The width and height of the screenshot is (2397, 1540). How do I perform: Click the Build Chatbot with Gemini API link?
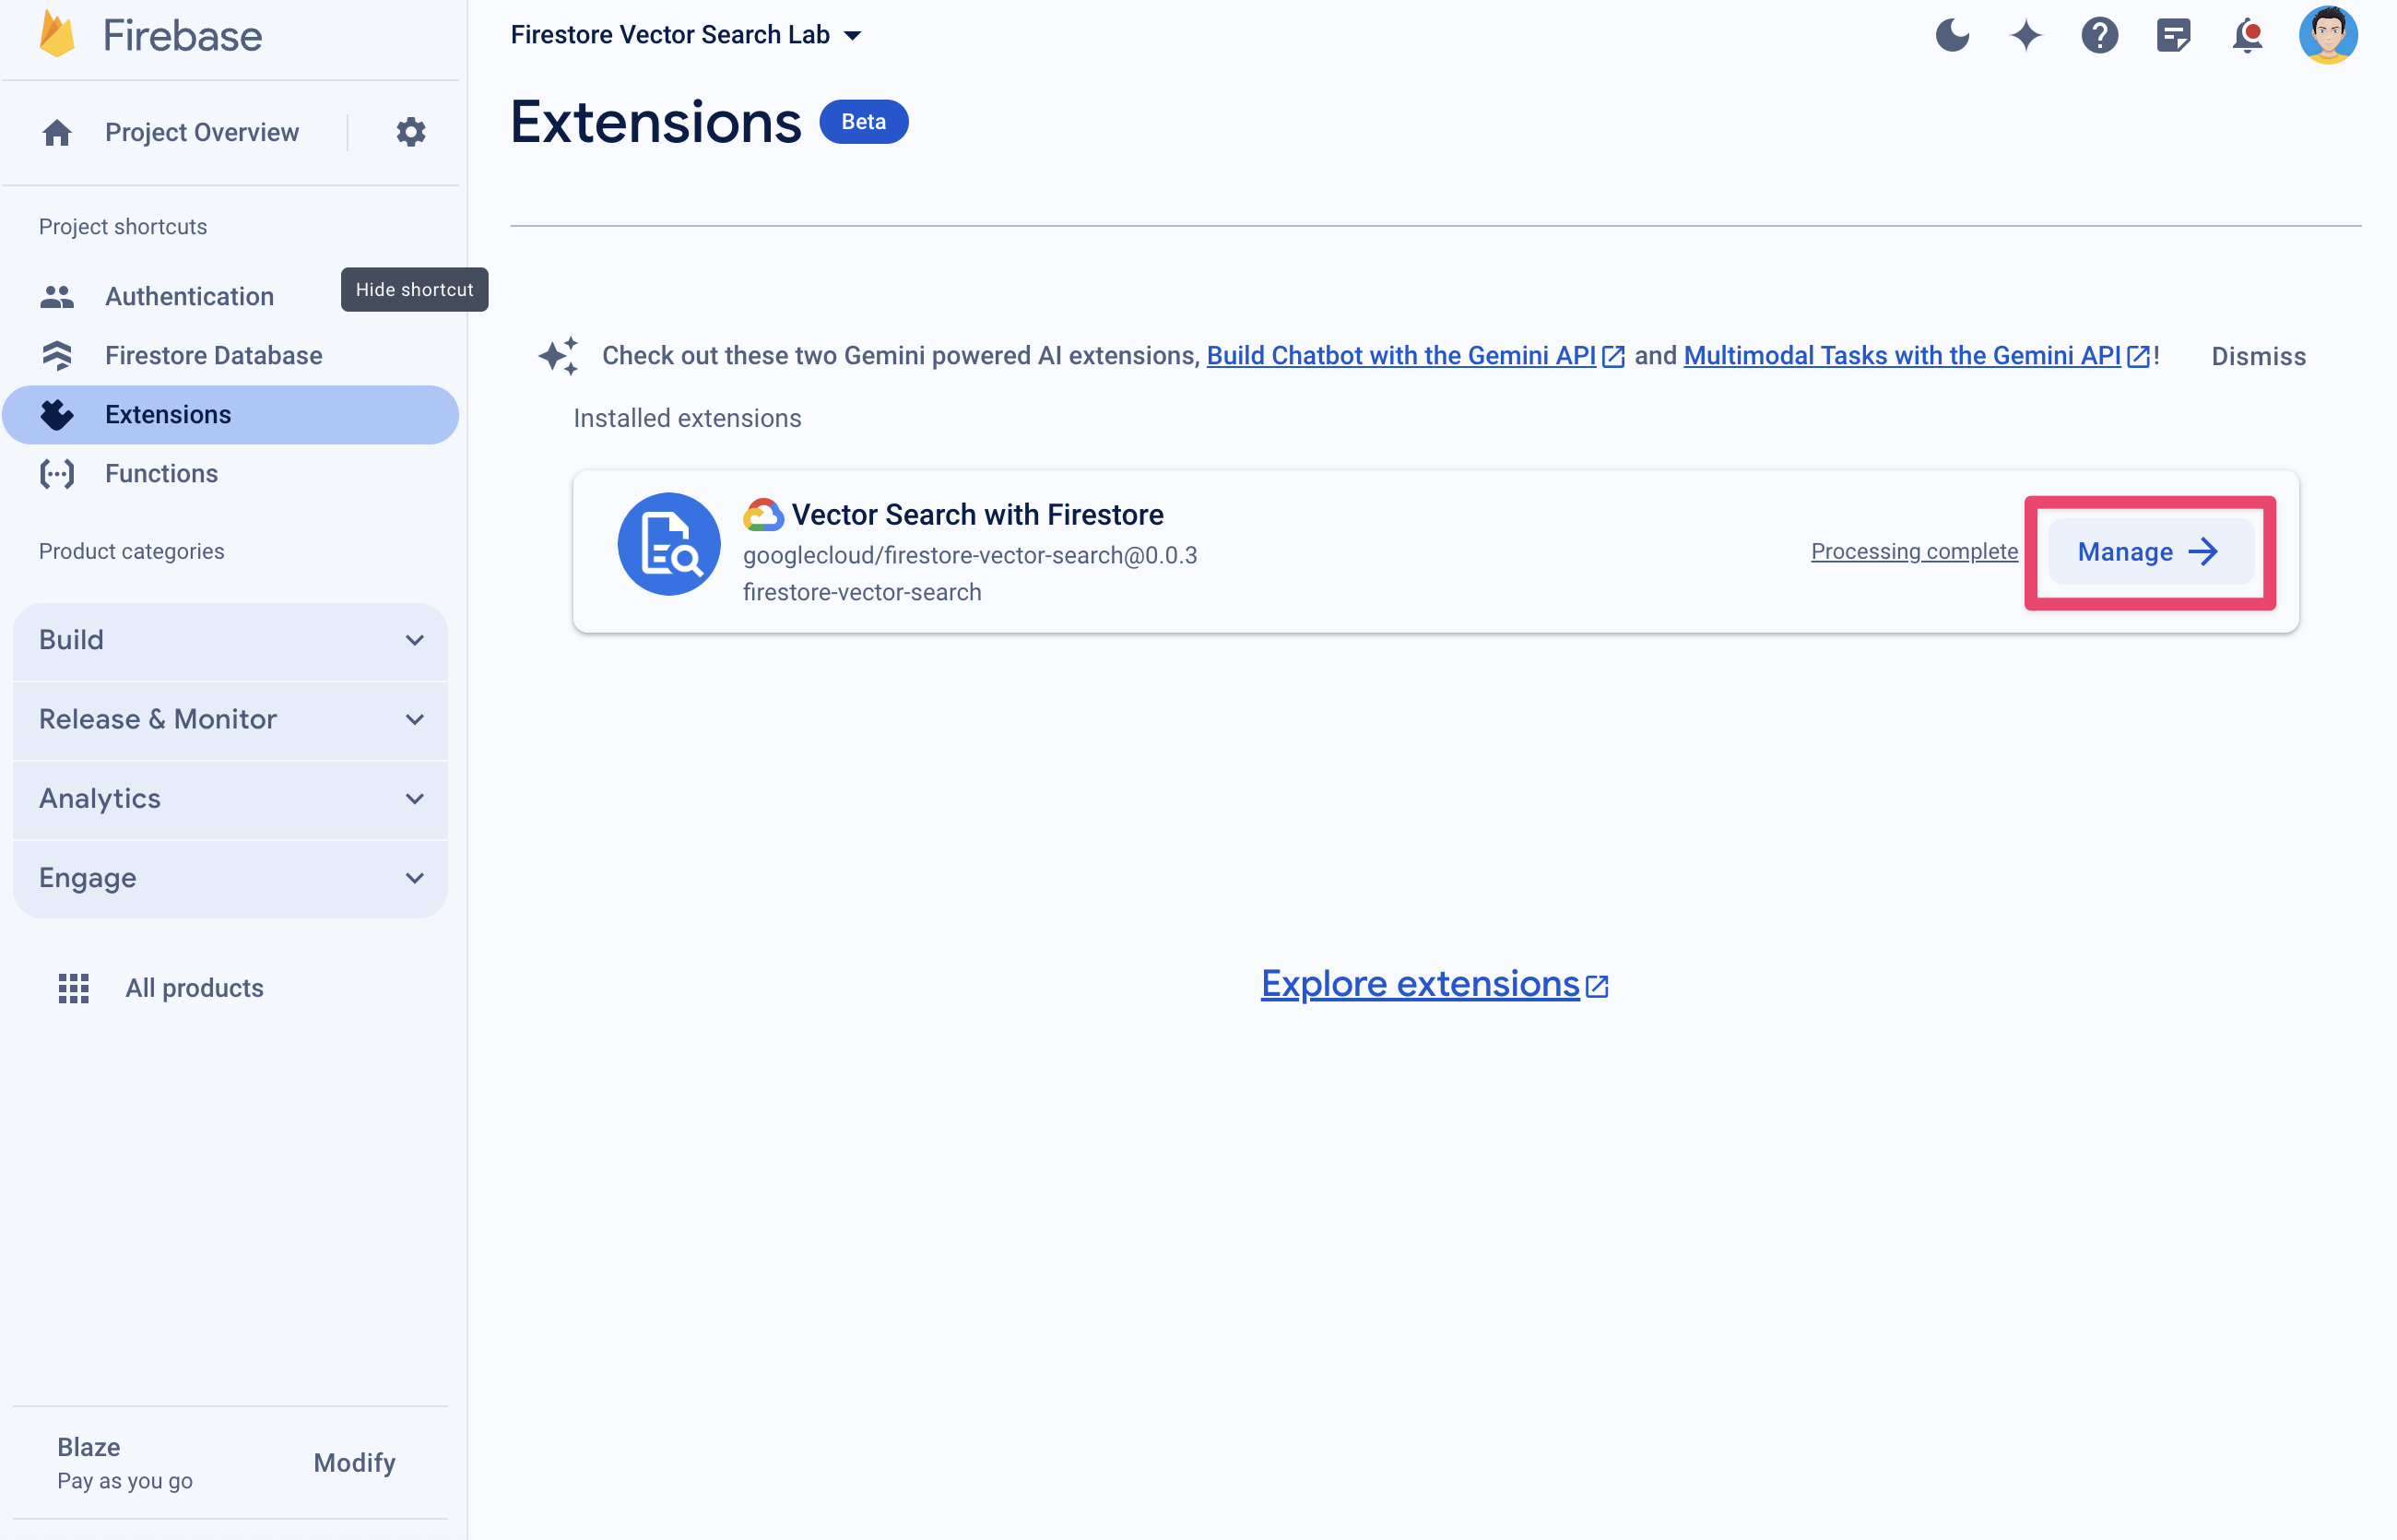coord(1398,355)
